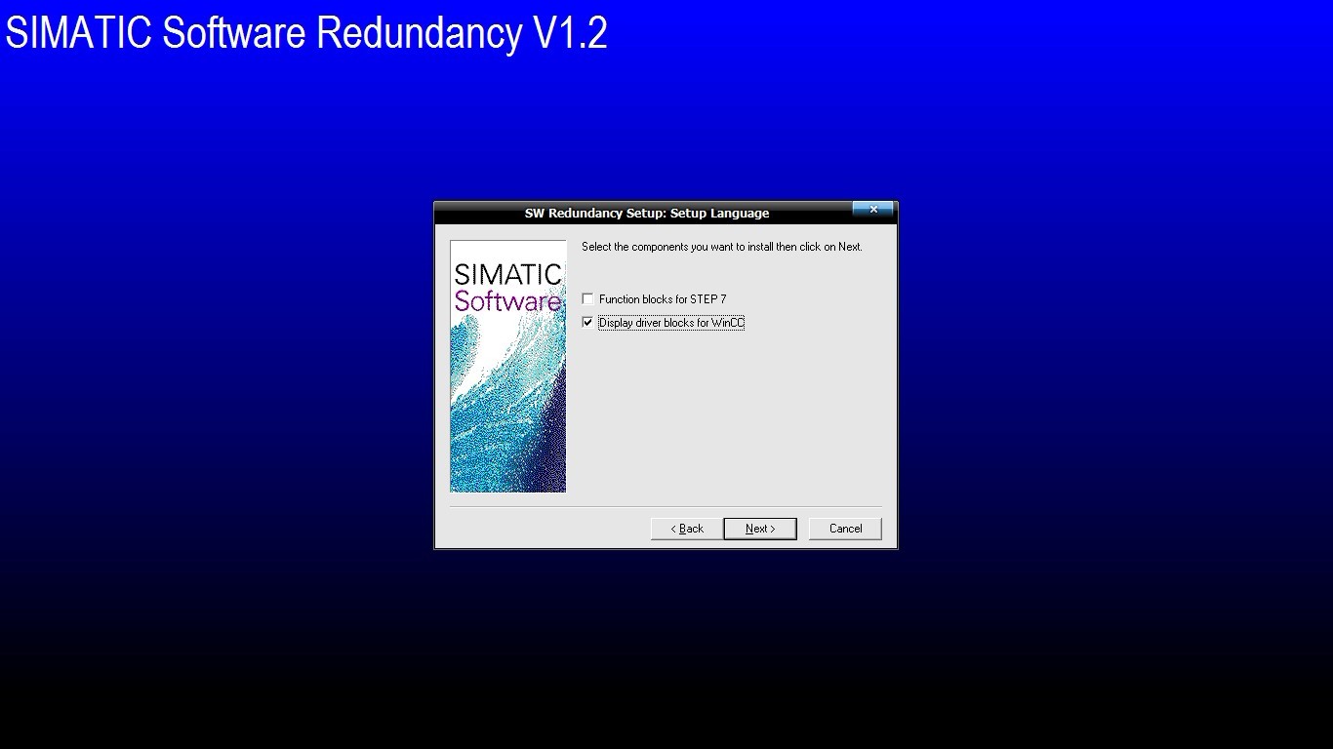Click the 'Display driver blocks for WinCC' label
Viewport: 1333px width, 749px height.
tap(671, 323)
